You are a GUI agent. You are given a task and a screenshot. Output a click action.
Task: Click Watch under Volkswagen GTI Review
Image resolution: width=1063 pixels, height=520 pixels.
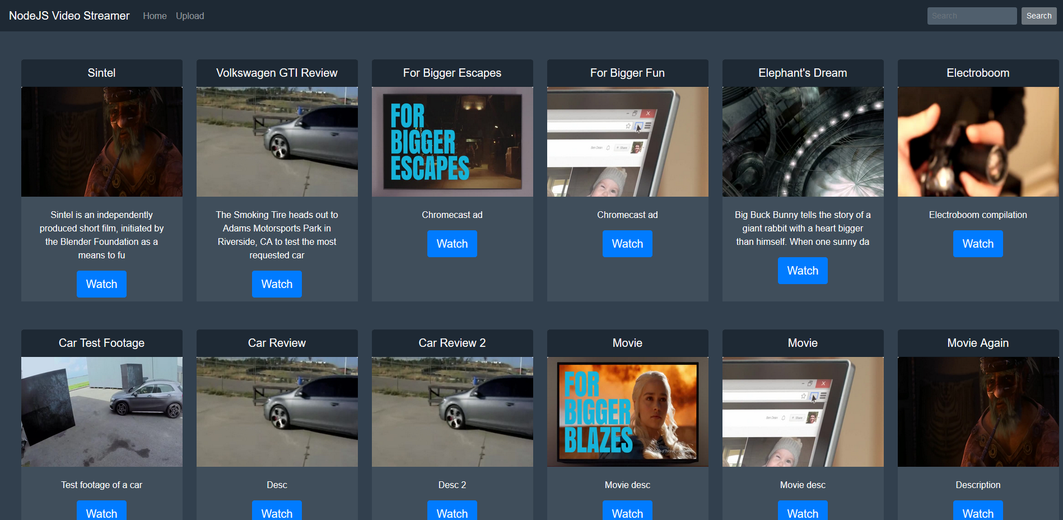coord(277,284)
